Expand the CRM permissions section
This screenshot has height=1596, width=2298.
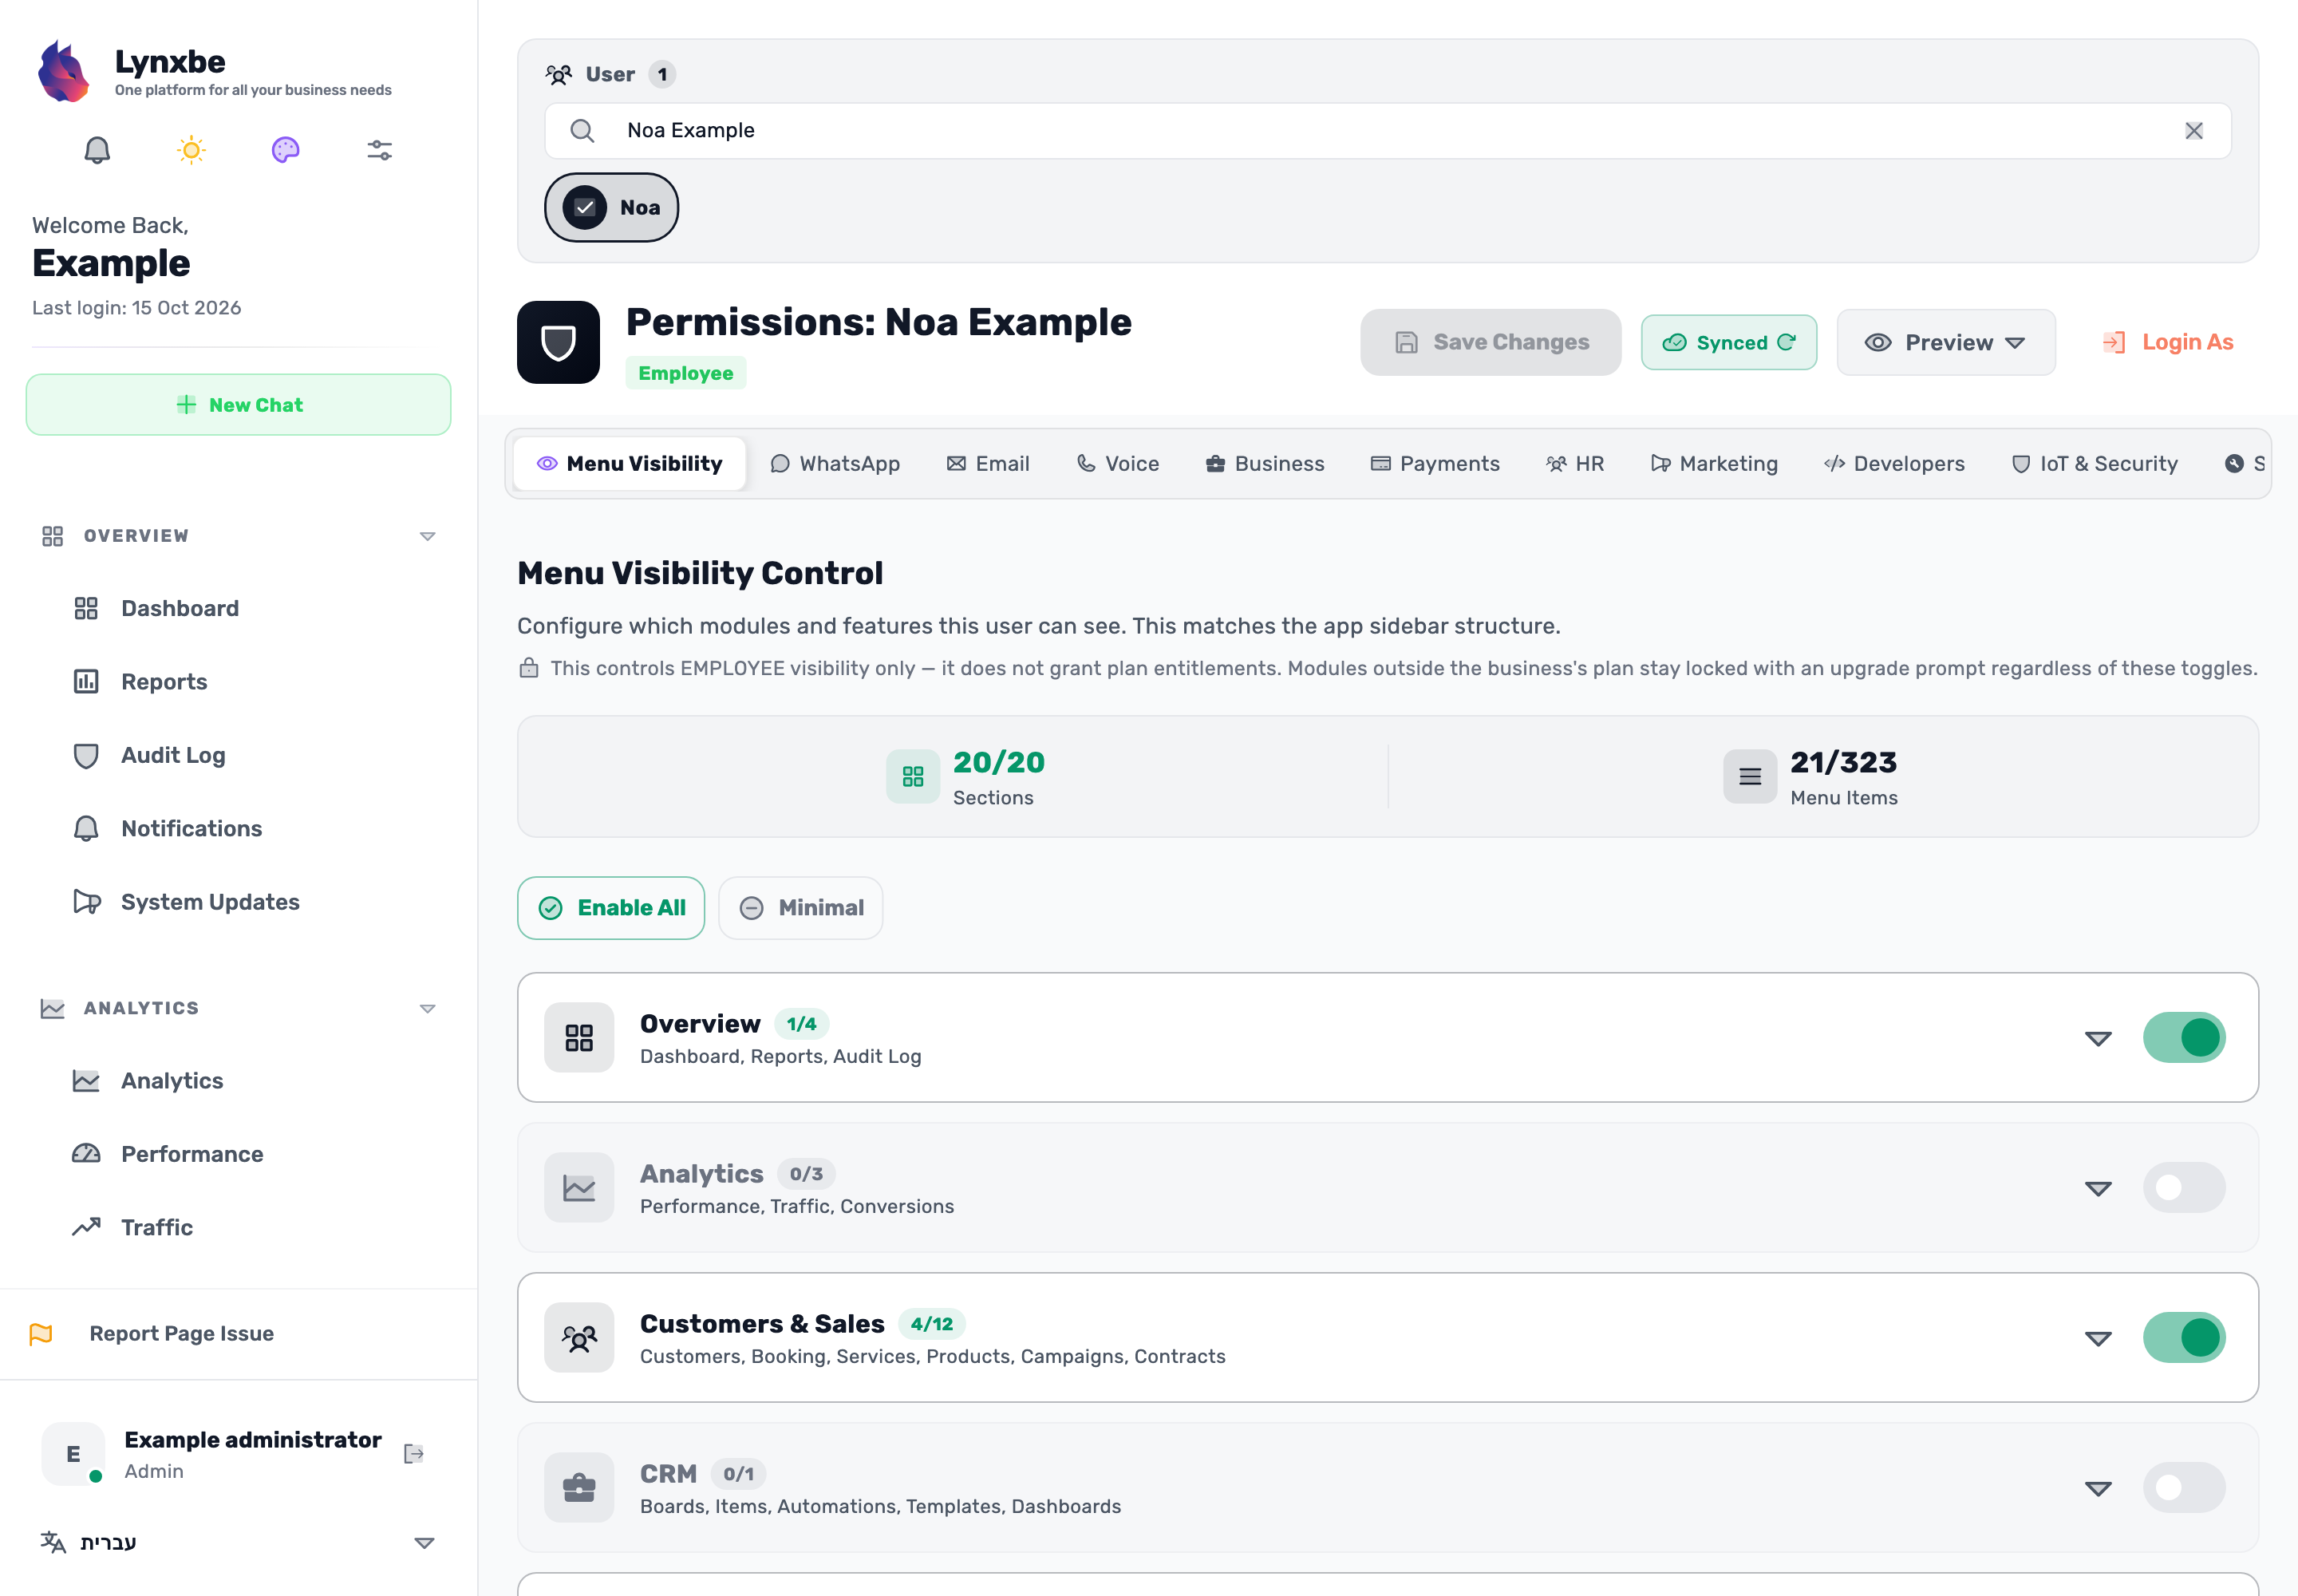[2098, 1488]
